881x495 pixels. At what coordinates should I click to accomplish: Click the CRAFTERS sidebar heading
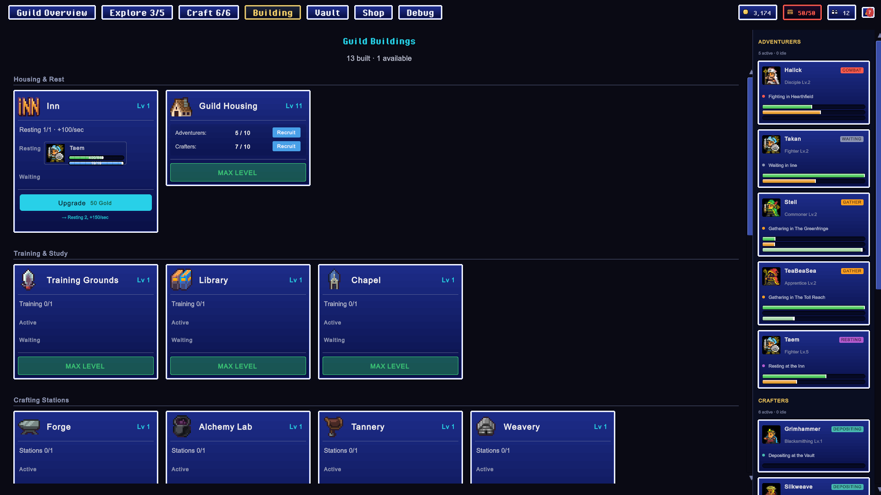click(773, 401)
